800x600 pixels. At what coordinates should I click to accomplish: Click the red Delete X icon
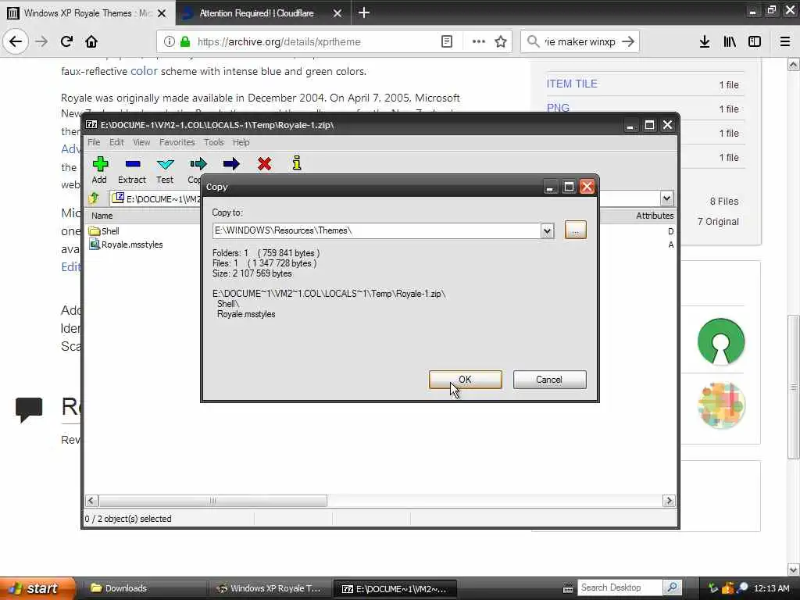(x=264, y=164)
